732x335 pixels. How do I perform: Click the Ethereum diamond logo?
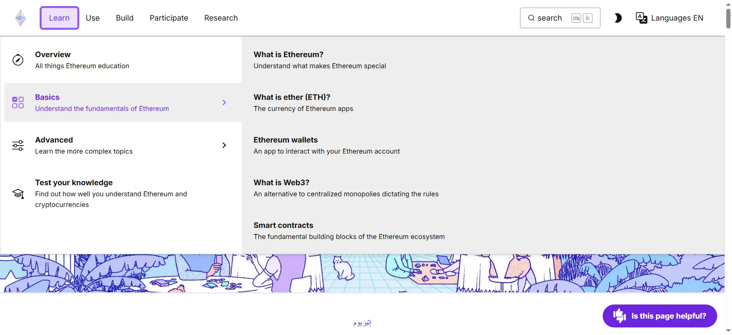pos(21,18)
